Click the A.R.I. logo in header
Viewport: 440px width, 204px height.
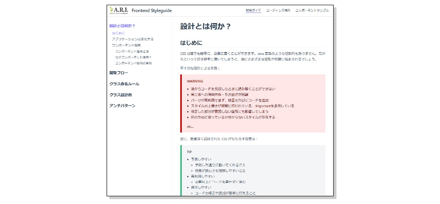119,10
